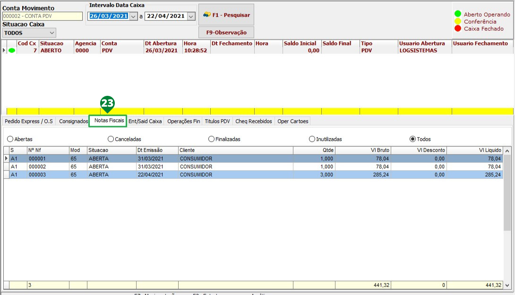The image size is (515, 295).
Task: Click the 285,24 Vl Liquido cell
Action: pyautogui.click(x=475, y=175)
